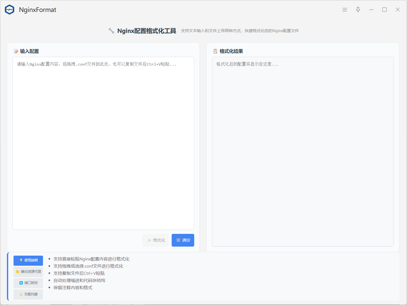Screen dimensions: 407x305
Task: Focus the Nginx config input text area
Action: tap(103, 143)
